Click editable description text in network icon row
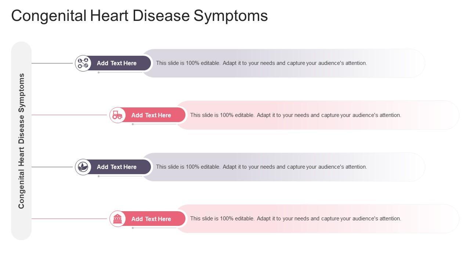This screenshot has height=264, width=470. click(261, 63)
